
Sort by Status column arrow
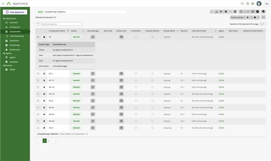coord(83,31)
